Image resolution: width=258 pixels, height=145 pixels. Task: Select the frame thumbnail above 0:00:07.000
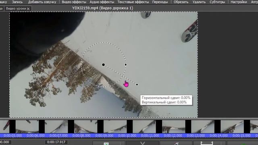tap(56, 126)
